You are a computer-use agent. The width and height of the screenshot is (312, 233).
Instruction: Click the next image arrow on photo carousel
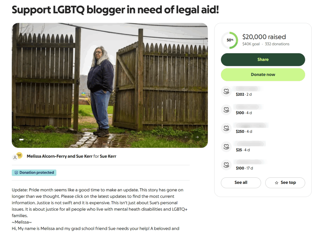(197, 137)
